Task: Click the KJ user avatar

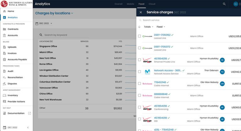Action: 235,4
